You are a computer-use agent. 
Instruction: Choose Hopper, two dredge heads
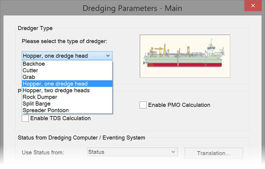coord(56,90)
